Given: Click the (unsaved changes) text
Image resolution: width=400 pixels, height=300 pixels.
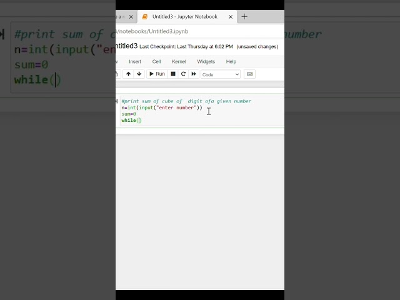Looking at the screenshot, I should (257, 47).
